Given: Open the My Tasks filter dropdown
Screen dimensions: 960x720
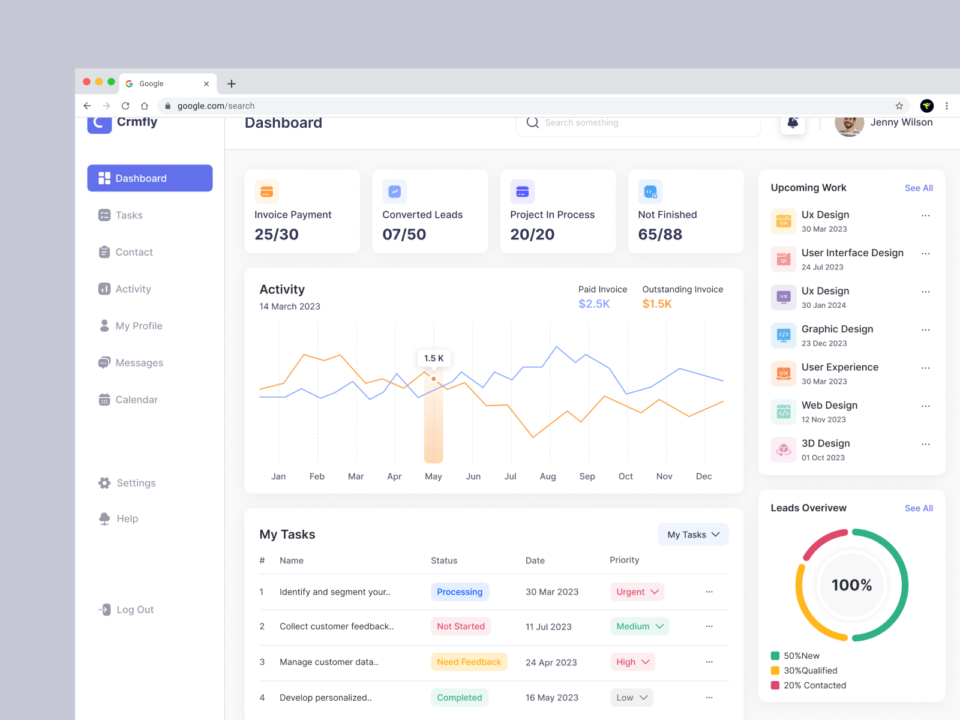Looking at the screenshot, I should click(693, 534).
